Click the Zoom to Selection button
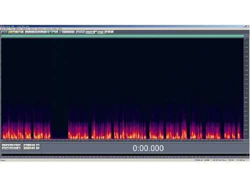The height and width of the screenshot is (187, 250). click(38, 146)
